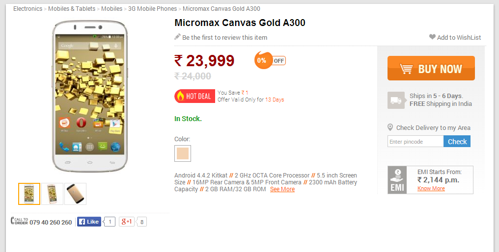Open Electronics breadcrumb link
Screen dimensions: 499x252
click(28, 9)
